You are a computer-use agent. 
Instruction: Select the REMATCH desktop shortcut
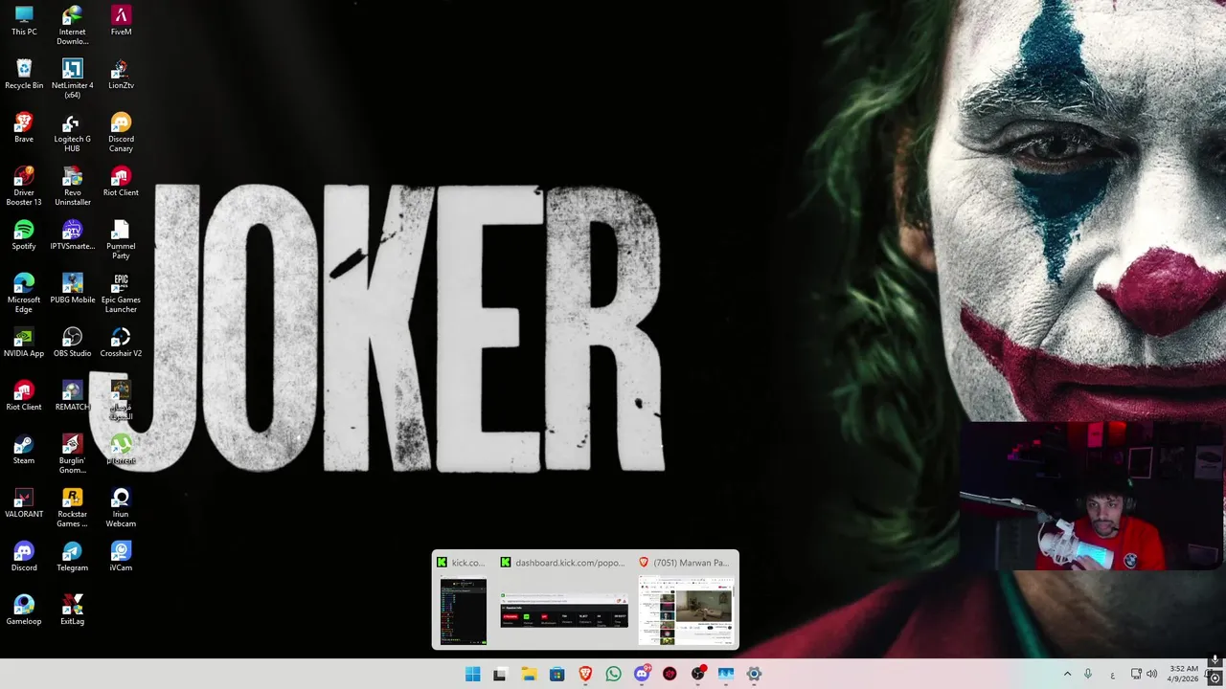72,396
